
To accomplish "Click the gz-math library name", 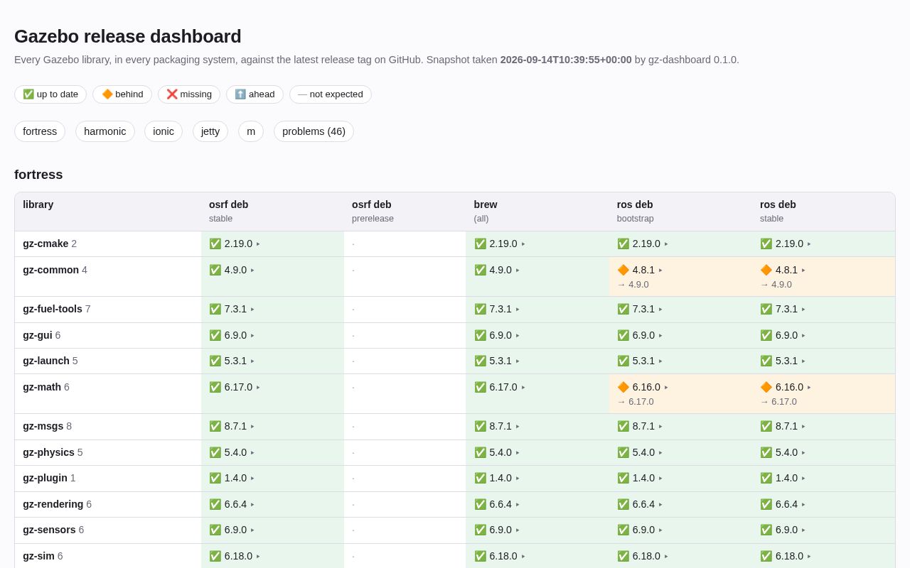I will pos(42,387).
